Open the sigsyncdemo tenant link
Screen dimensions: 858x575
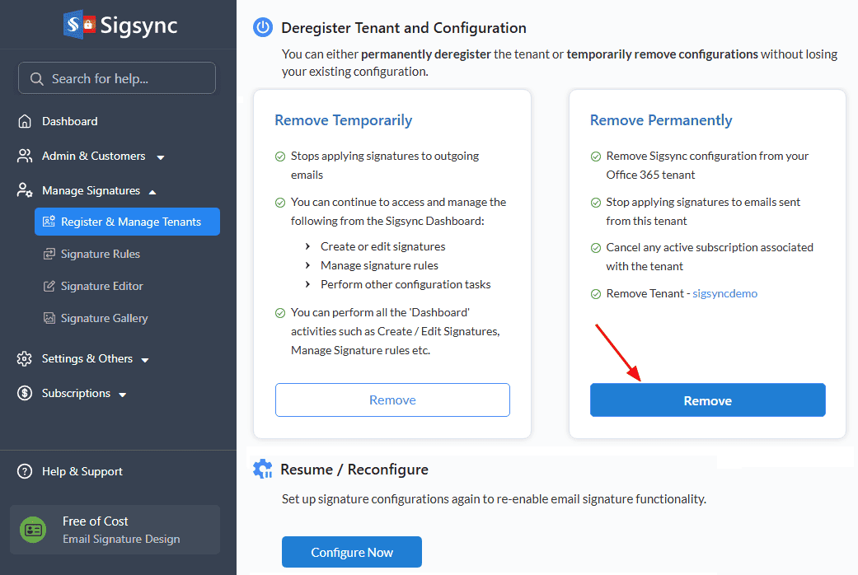724,293
